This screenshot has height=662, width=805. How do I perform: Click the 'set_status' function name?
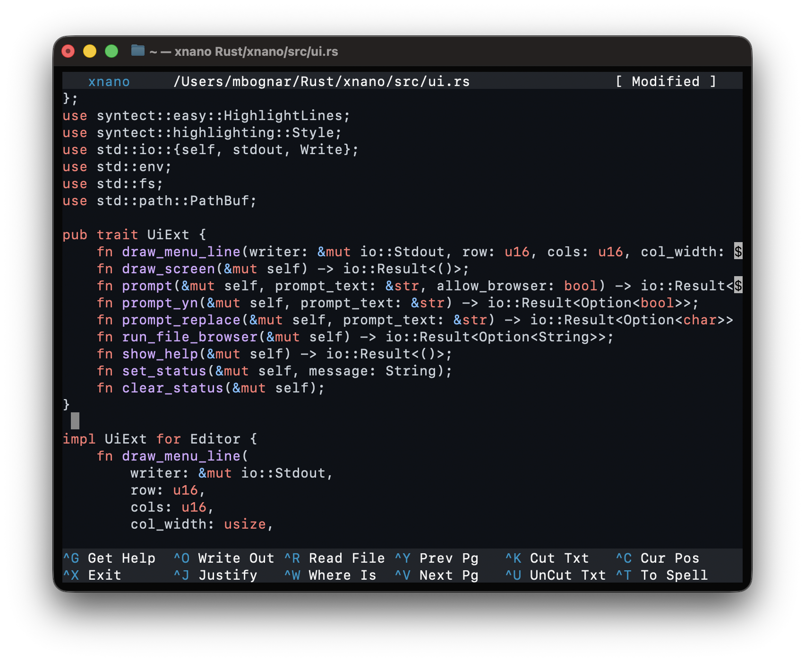(x=164, y=371)
